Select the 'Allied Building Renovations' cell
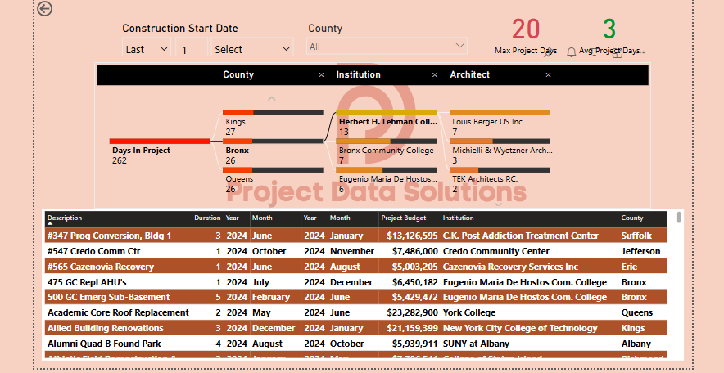Image resolution: width=724 pixels, height=373 pixels. [119, 328]
